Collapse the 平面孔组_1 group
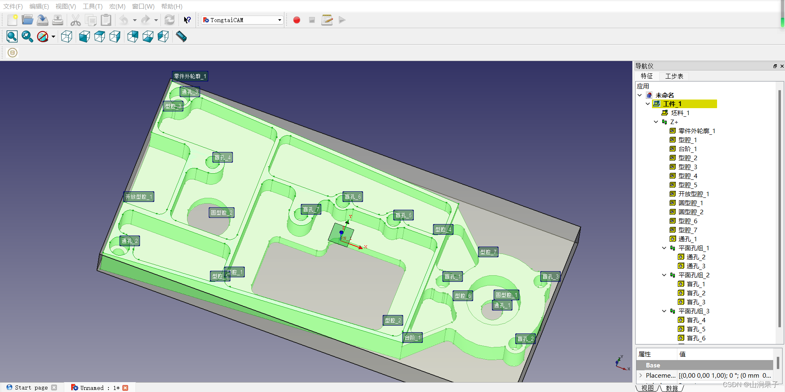 pyautogui.click(x=664, y=248)
